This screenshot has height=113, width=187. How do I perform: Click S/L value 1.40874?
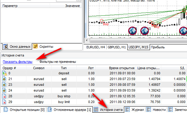point(179,79)
